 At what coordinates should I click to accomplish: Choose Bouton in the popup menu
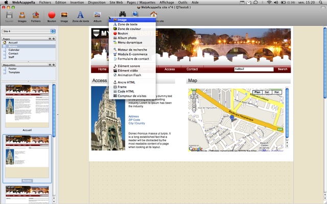[132, 33]
